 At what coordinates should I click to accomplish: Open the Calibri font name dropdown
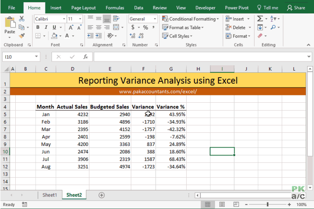[64, 19]
